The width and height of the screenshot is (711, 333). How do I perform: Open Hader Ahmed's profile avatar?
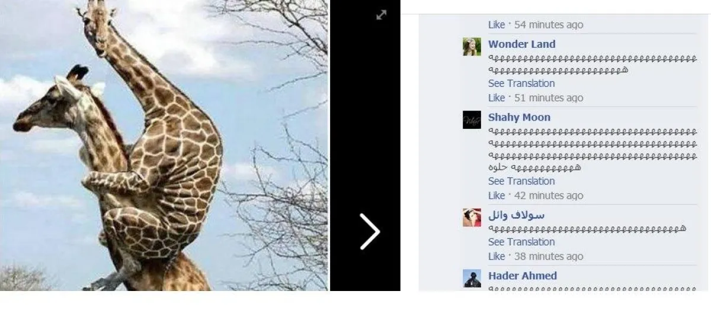tap(472, 279)
